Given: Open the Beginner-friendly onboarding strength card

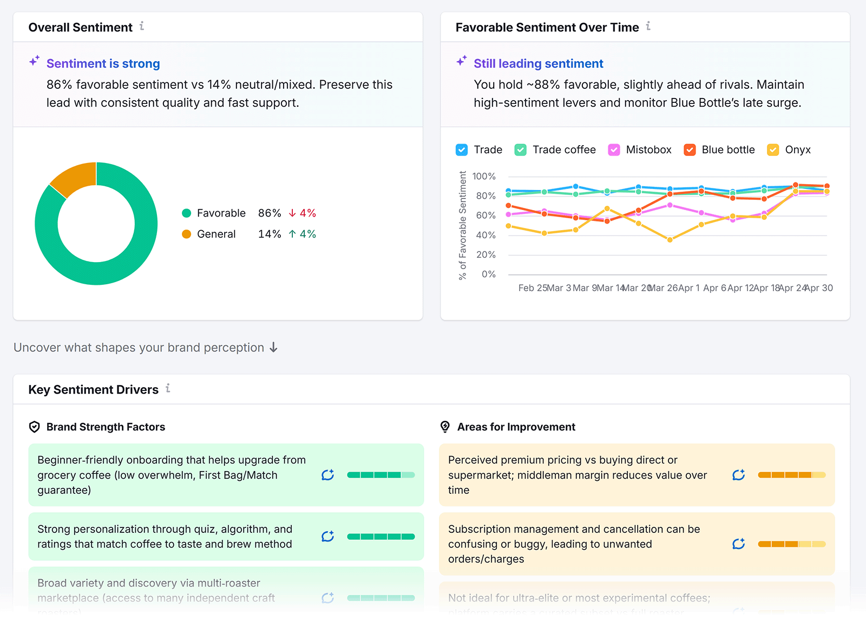Looking at the screenshot, I should pos(226,475).
